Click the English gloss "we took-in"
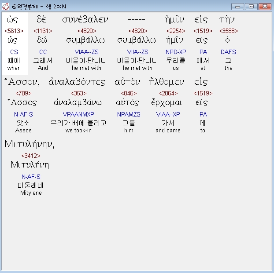The height and width of the screenshot is (273, 274). pos(78,130)
